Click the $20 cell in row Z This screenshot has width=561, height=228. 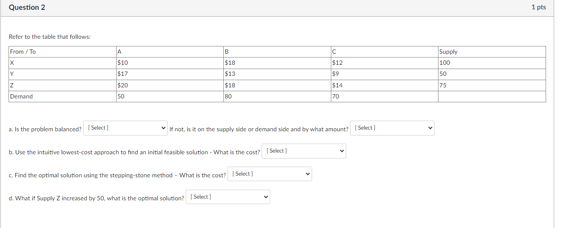click(169, 85)
